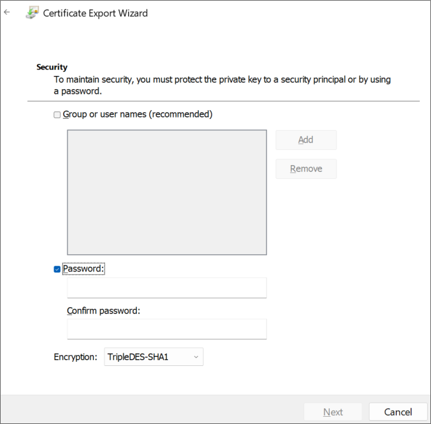This screenshot has width=431, height=424.
Task: Click the 'Confirm password:' label
Action: coord(104,310)
